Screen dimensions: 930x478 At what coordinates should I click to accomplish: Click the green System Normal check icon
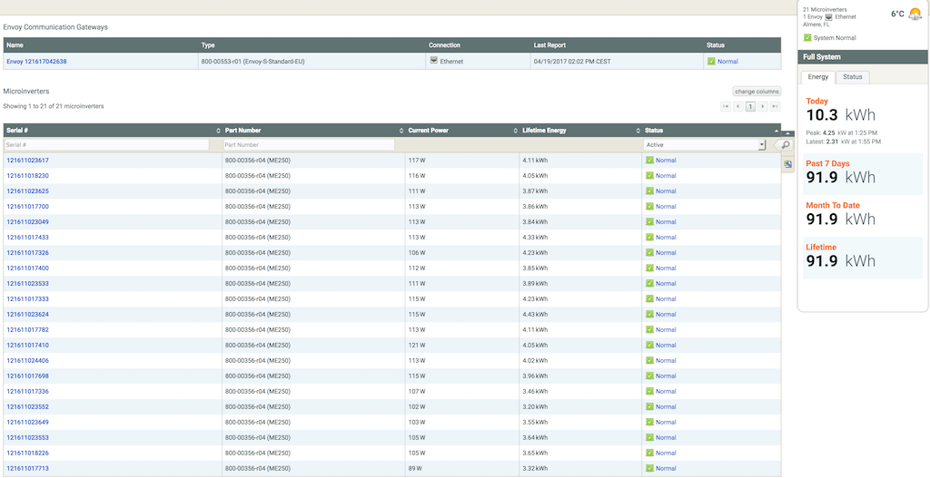tap(807, 37)
